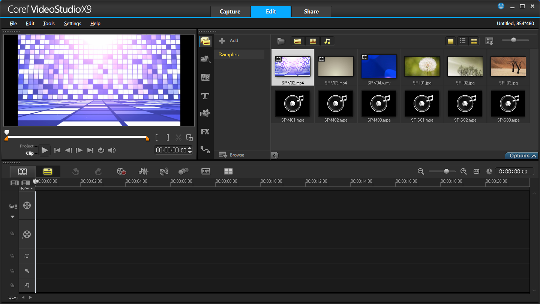Expand the Options panel

coord(522,156)
